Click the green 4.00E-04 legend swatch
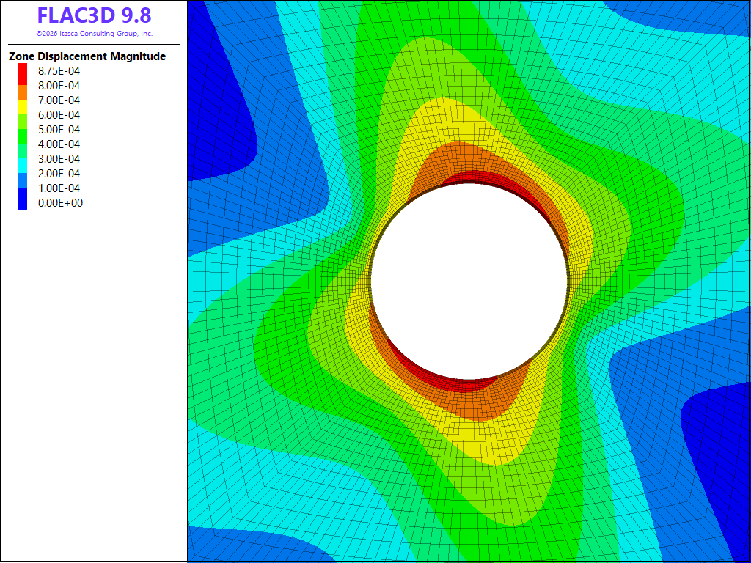751x563 pixels. click(23, 136)
